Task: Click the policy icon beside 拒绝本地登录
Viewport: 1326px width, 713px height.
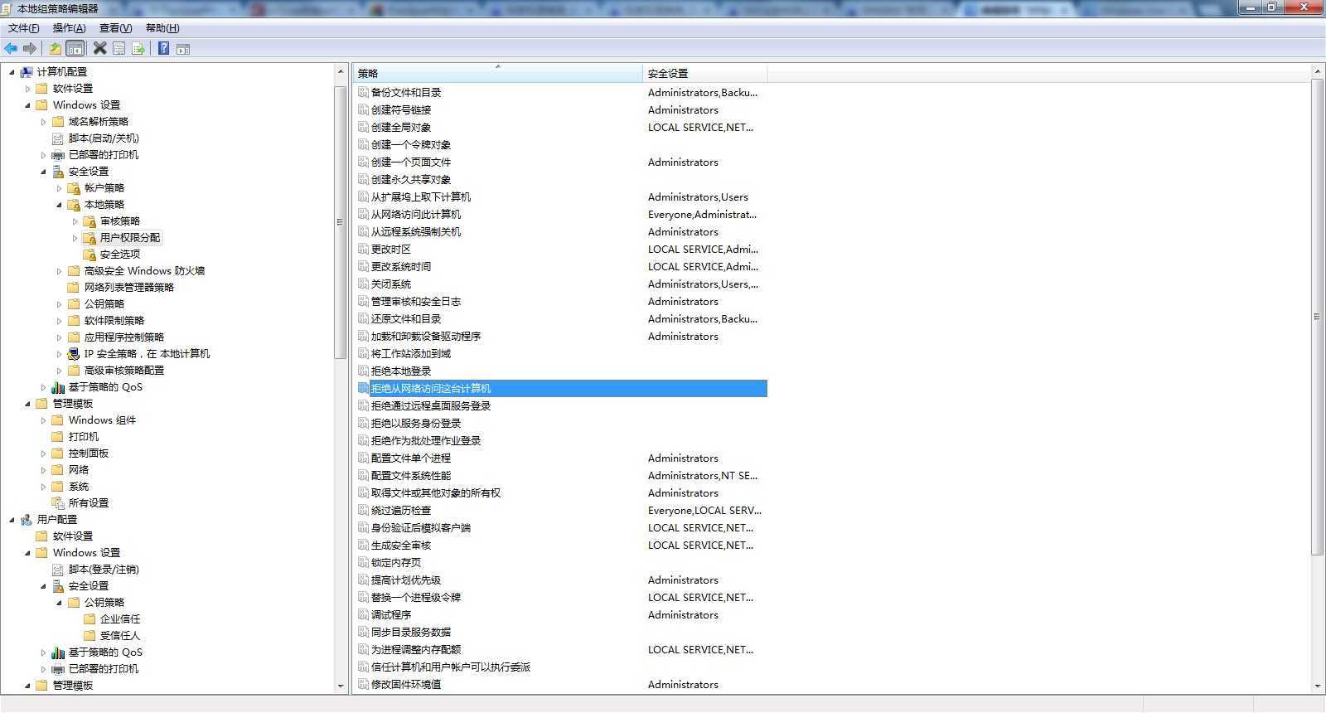Action: tap(363, 371)
